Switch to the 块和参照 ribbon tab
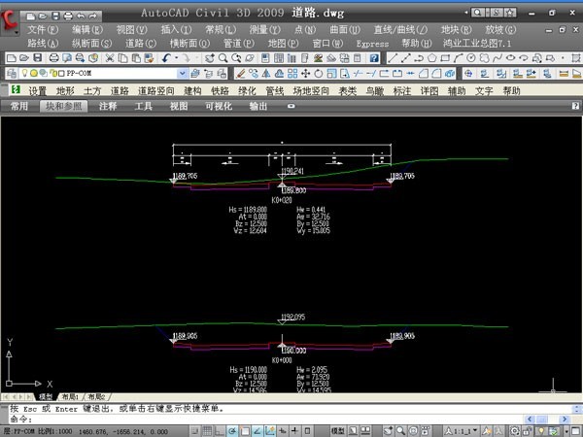 pyautogui.click(x=63, y=106)
